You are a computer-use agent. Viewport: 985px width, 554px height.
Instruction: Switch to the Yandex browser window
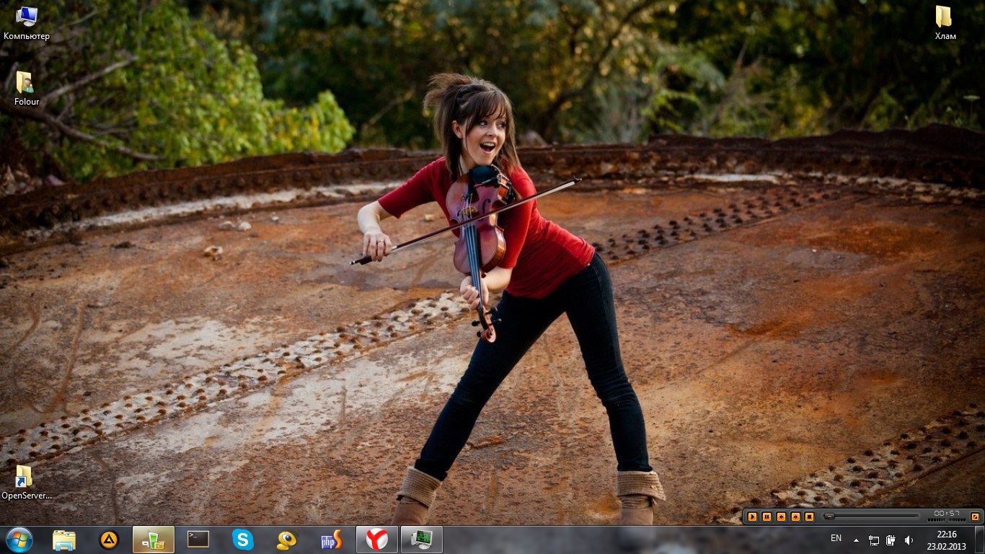tap(376, 540)
